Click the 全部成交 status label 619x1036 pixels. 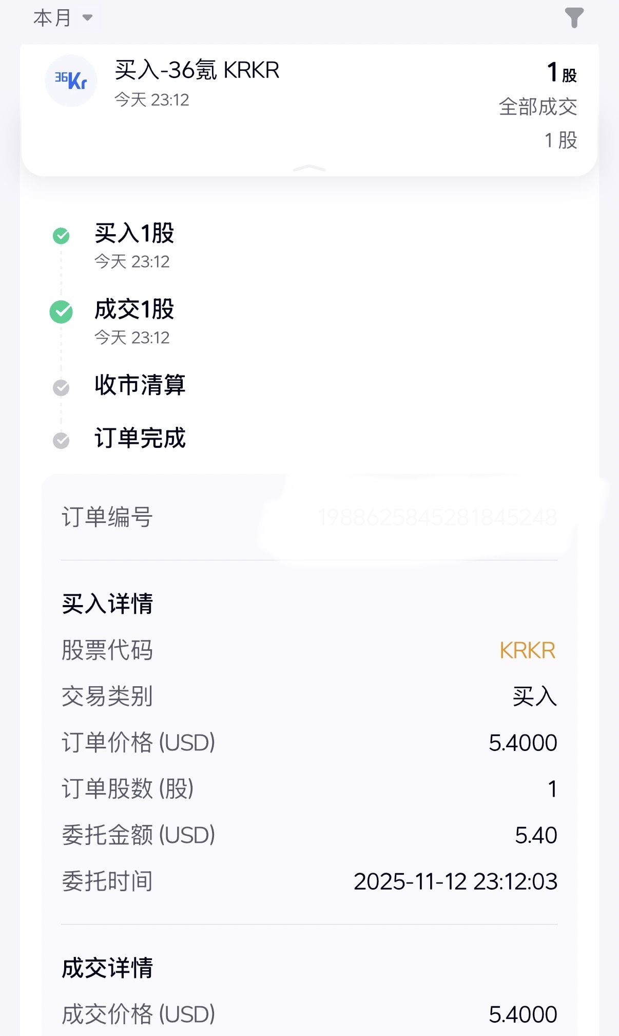537,107
